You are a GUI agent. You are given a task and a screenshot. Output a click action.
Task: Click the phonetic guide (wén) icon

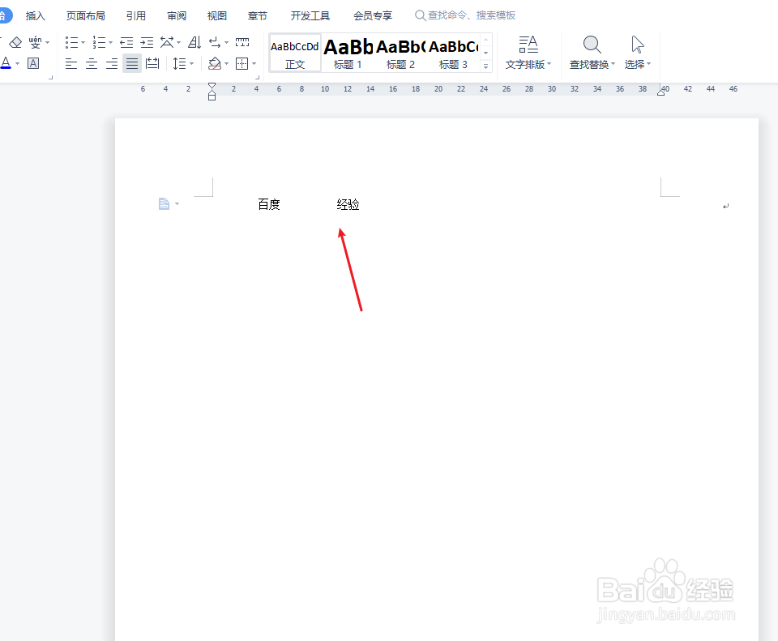coord(35,43)
